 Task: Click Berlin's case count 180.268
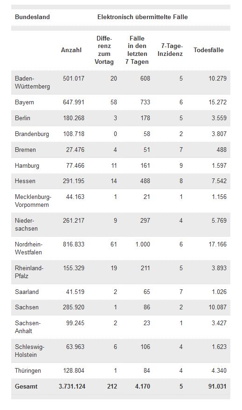(x=74, y=118)
